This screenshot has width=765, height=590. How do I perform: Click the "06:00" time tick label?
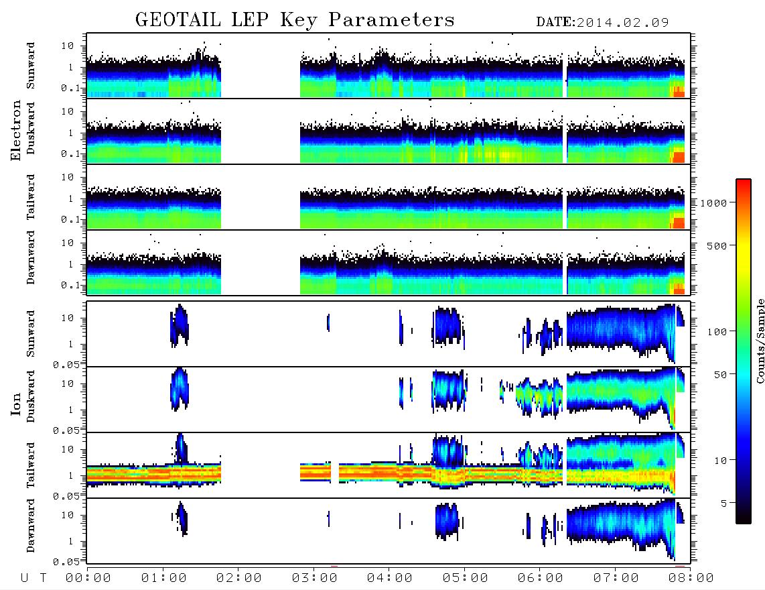point(541,579)
